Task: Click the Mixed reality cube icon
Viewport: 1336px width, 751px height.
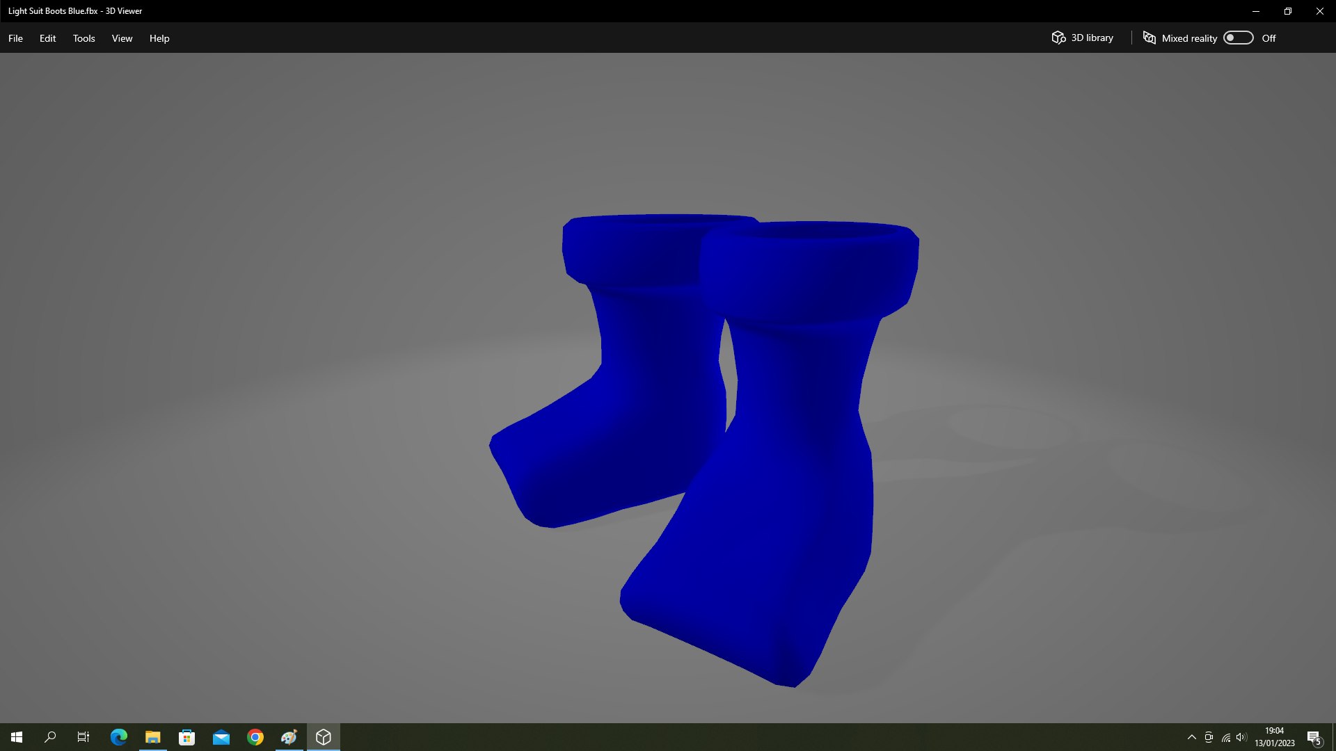Action: tap(1150, 38)
